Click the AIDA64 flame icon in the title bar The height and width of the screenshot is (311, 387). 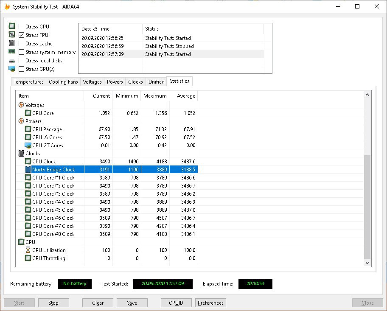click(7, 6)
